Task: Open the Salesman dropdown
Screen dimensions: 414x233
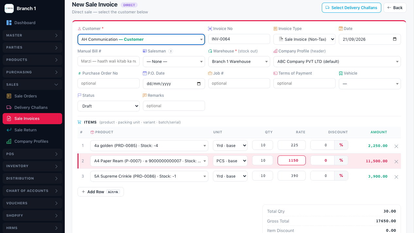Action: pyautogui.click(x=174, y=62)
